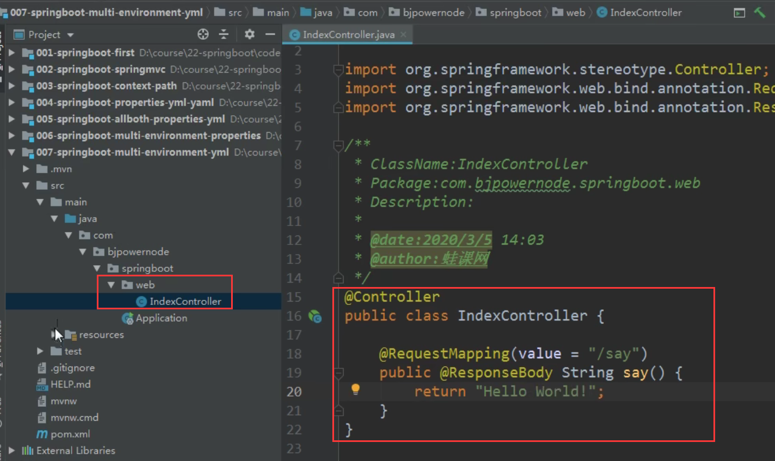775x461 pixels.
Task: Click the @date:2020/3/5 comment text
Action: pos(431,240)
